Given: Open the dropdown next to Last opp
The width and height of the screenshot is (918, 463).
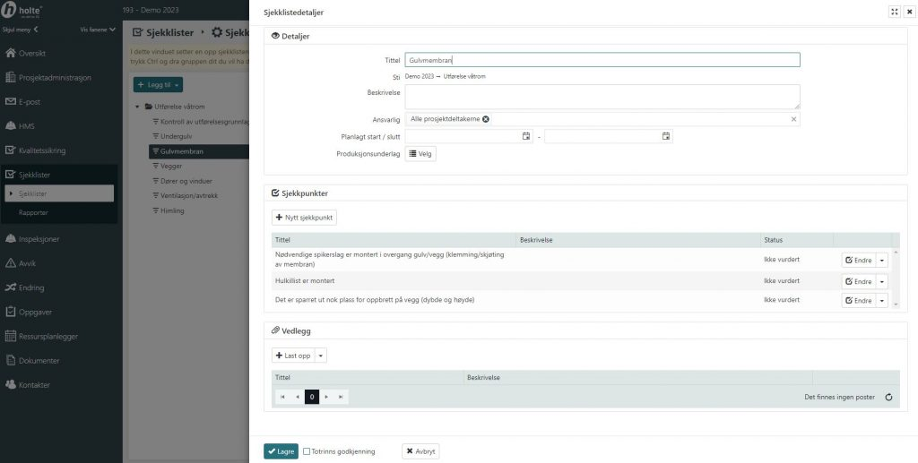Looking at the screenshot, I should pos(322,356).
